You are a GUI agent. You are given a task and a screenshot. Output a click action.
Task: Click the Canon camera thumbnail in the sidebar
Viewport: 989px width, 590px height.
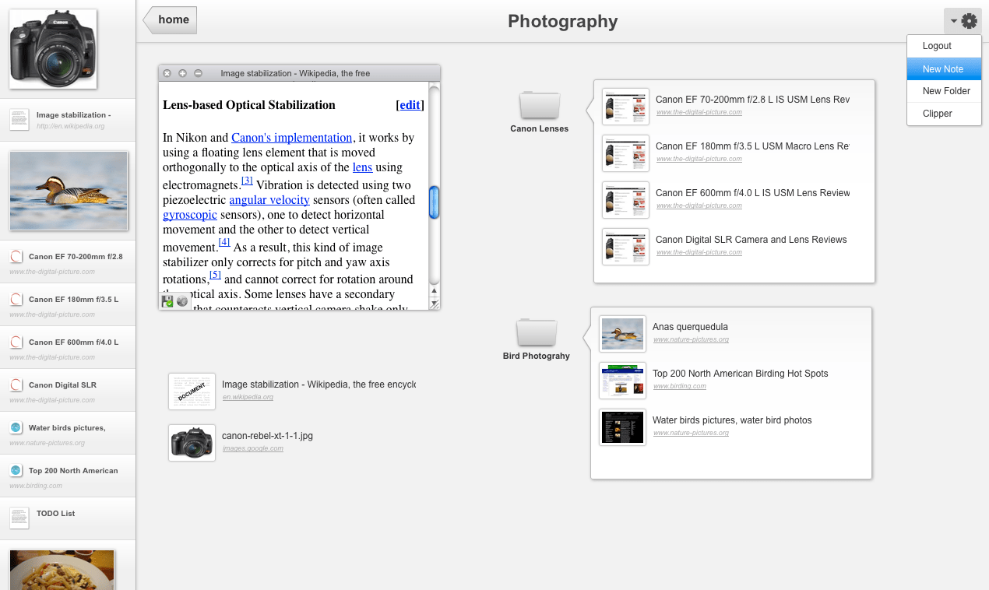click(53, 49)
